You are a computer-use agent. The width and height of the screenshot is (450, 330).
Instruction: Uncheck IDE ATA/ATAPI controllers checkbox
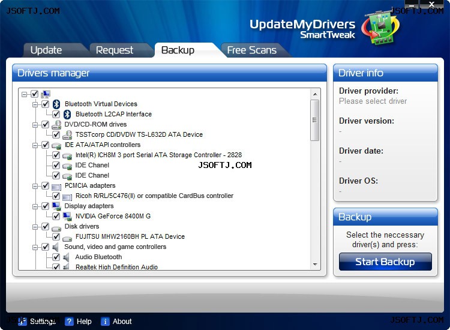[46, 145]
